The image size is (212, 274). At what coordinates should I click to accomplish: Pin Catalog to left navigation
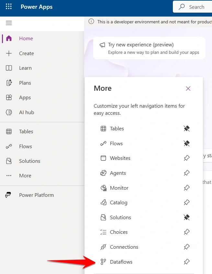[186, 203]
